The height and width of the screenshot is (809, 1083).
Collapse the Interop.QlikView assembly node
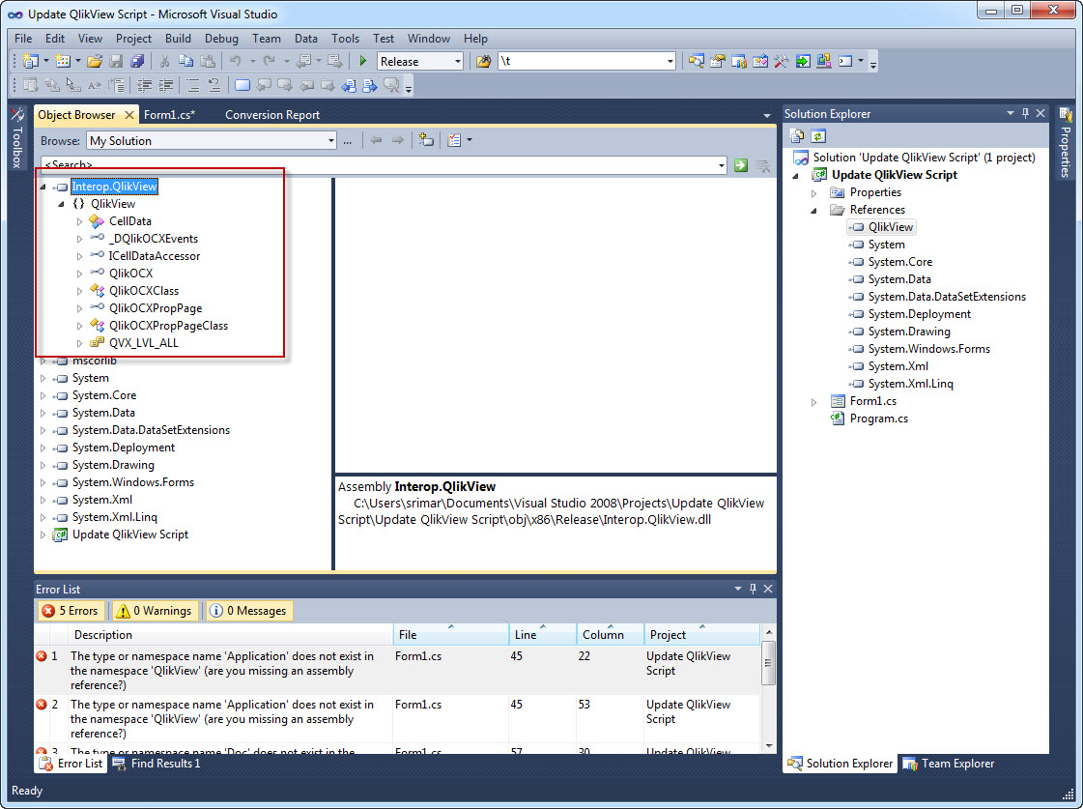pos(43,187)
